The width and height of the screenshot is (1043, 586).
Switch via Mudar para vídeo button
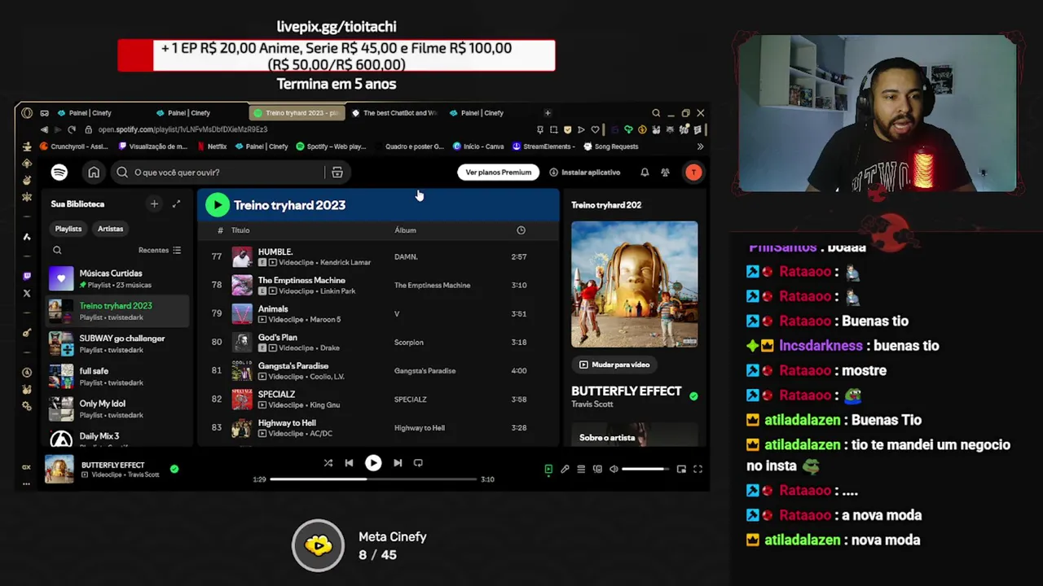614,365
